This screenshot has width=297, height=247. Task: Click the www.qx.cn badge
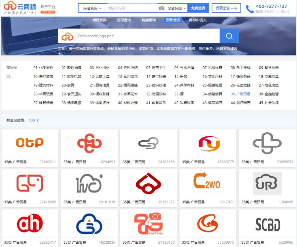48,12
